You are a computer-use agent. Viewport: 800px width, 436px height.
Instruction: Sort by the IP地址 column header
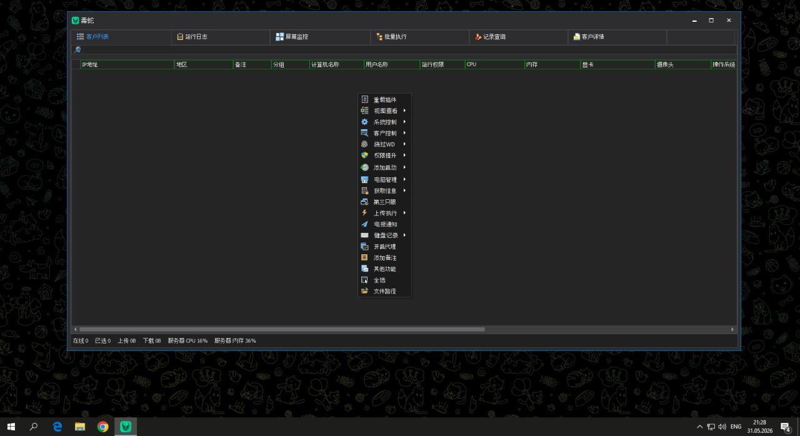pyautogui.click(x=127, y=64)
